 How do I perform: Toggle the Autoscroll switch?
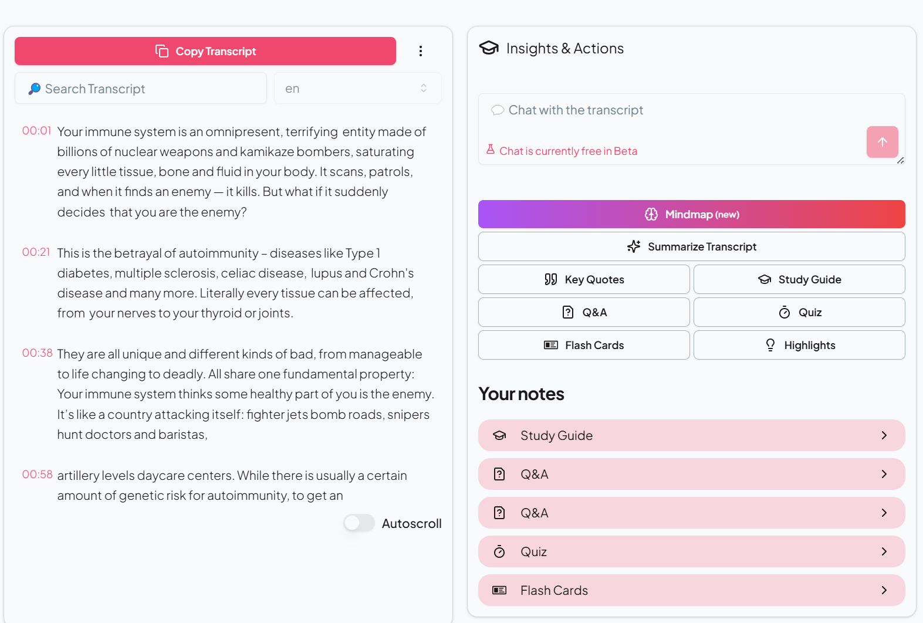pyautogui.click(x=359, y=523)
